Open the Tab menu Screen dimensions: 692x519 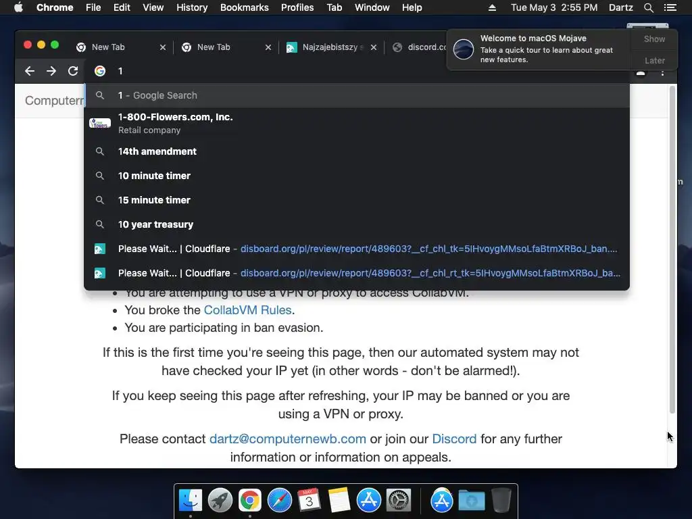pos(335,7)
